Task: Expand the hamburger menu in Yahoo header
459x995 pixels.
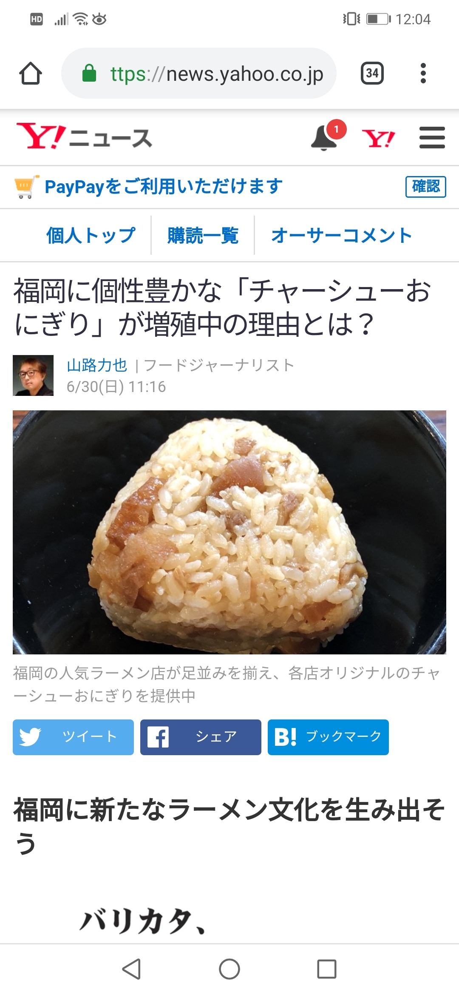Action: [432, 138]
